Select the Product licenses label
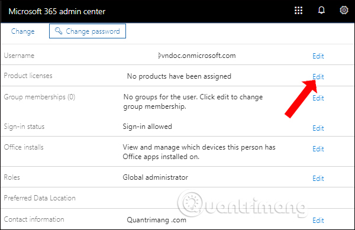Image resolution: width=355 pixels, height=230 pixels. (x=28, y=76)
